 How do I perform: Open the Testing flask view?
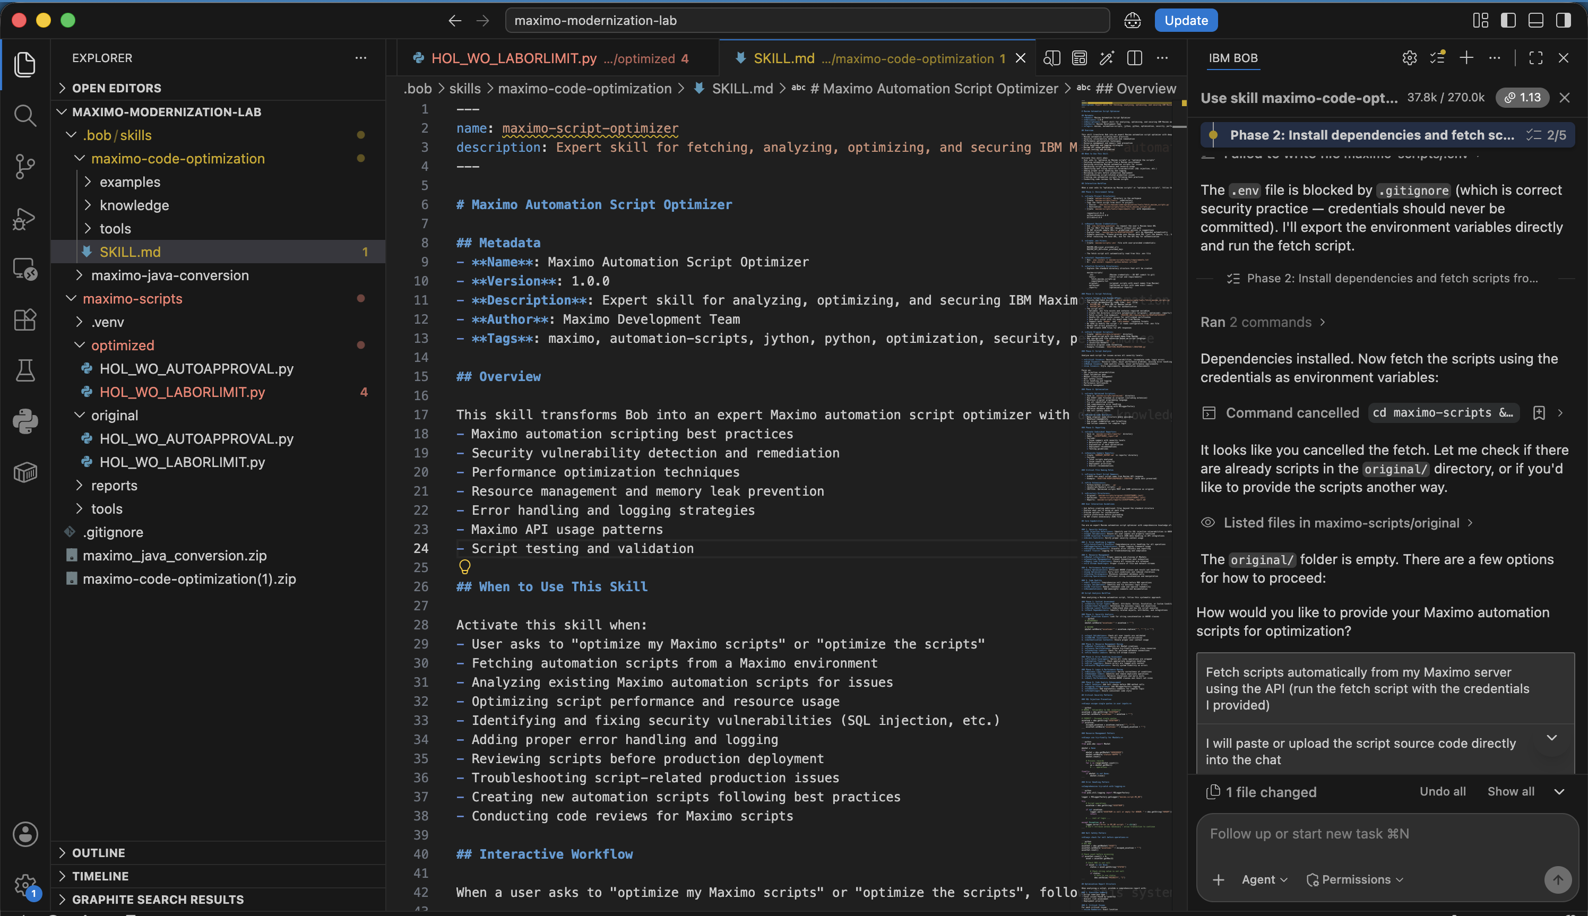pyautogui.click(x=25, y=370)
